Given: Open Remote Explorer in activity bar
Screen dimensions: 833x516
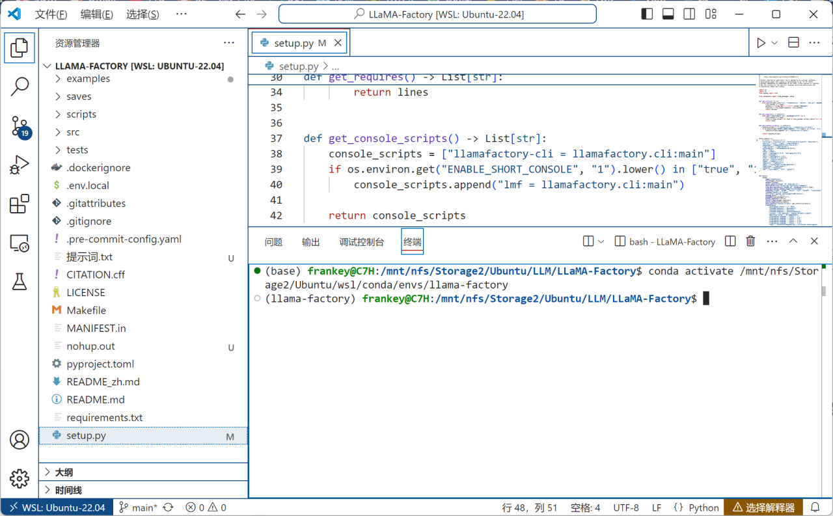Looking at the screenshot, I should click(20, 243).
